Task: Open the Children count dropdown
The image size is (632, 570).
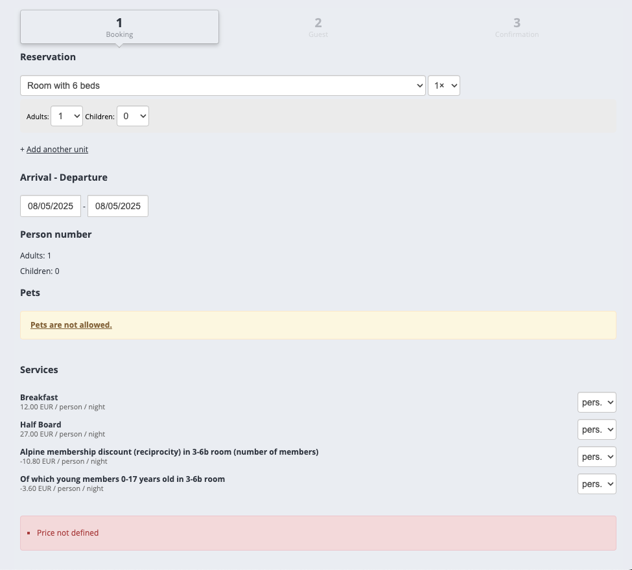Action: coord(133,116)
